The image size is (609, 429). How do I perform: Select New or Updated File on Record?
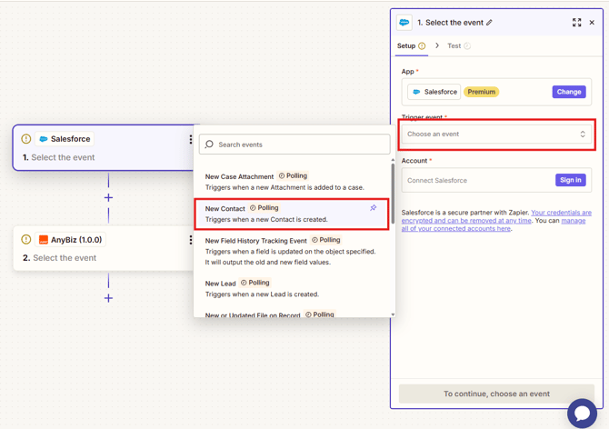[292, 314]
